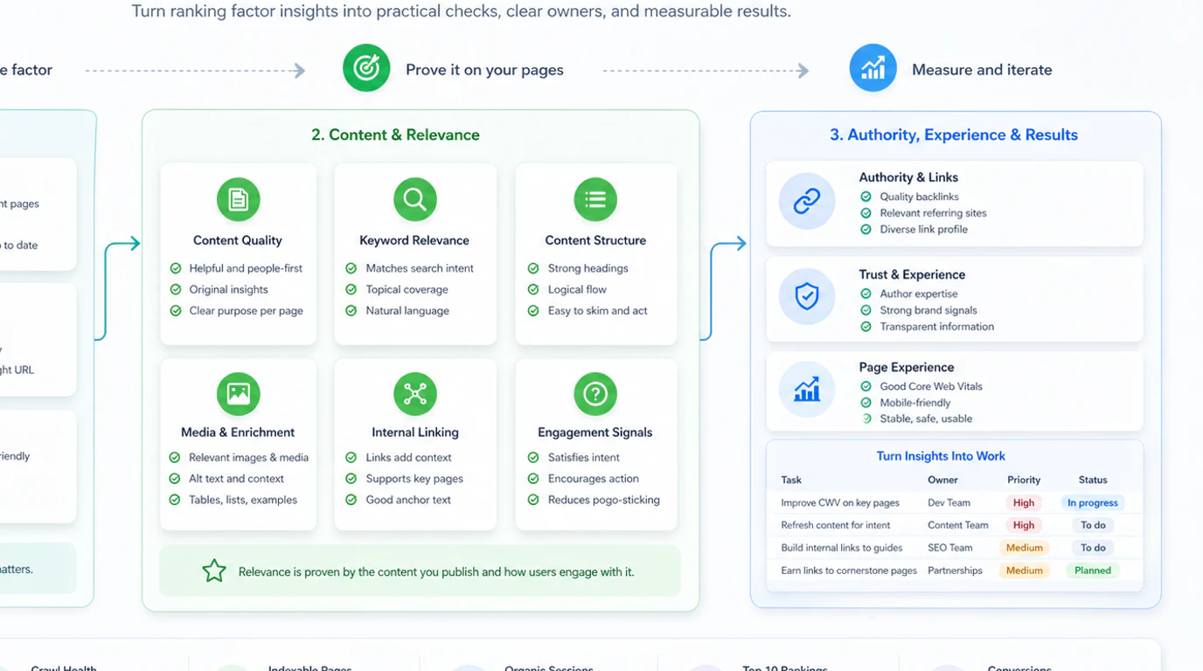Select the Content Quality document icon

[239, 200]
